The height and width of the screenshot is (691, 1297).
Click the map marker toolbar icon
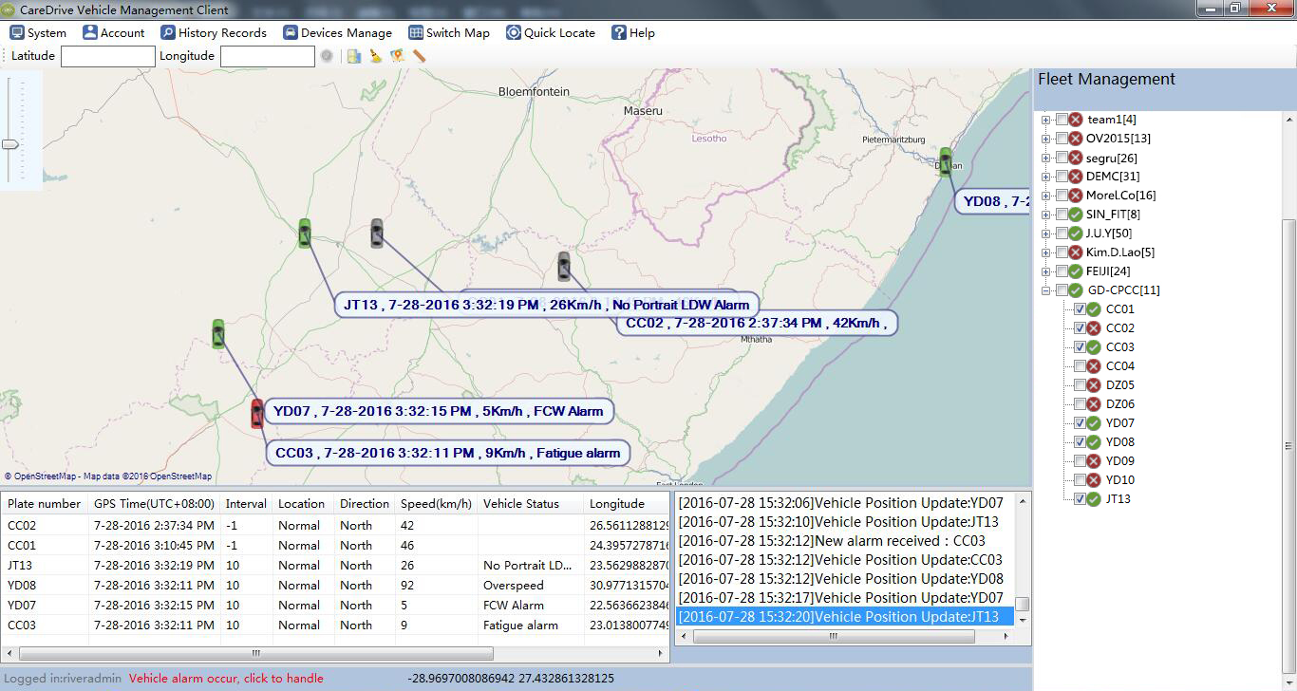[x=397, y=56]
